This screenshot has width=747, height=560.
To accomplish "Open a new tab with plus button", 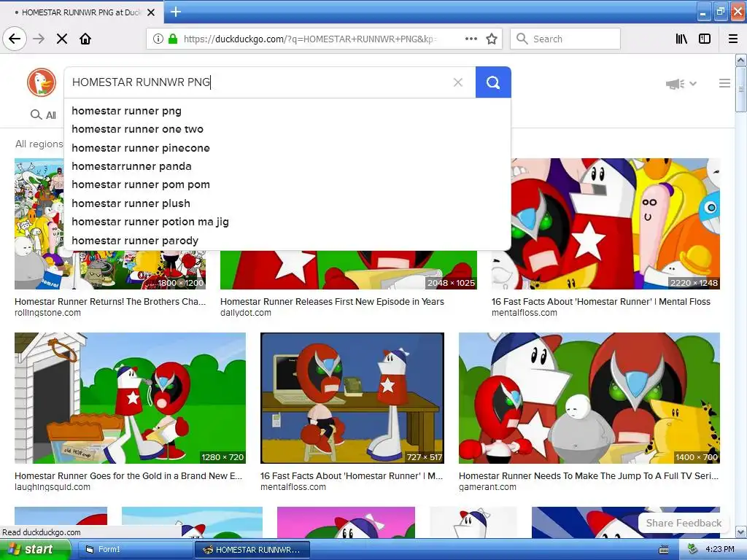I will [x=175, y=12].
